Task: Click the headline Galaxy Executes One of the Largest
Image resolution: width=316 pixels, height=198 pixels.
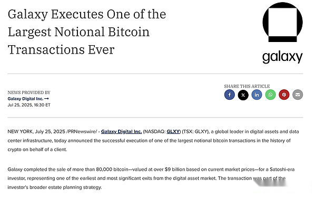Action: 87,32
